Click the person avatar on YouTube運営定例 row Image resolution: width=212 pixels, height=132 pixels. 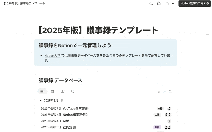tap(169, 108)
